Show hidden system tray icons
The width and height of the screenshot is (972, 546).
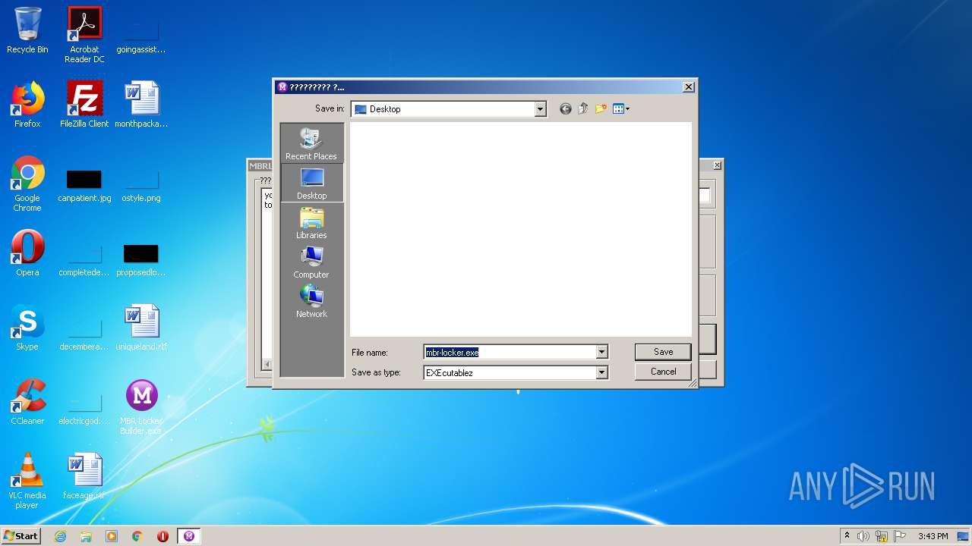pos(847,536)
